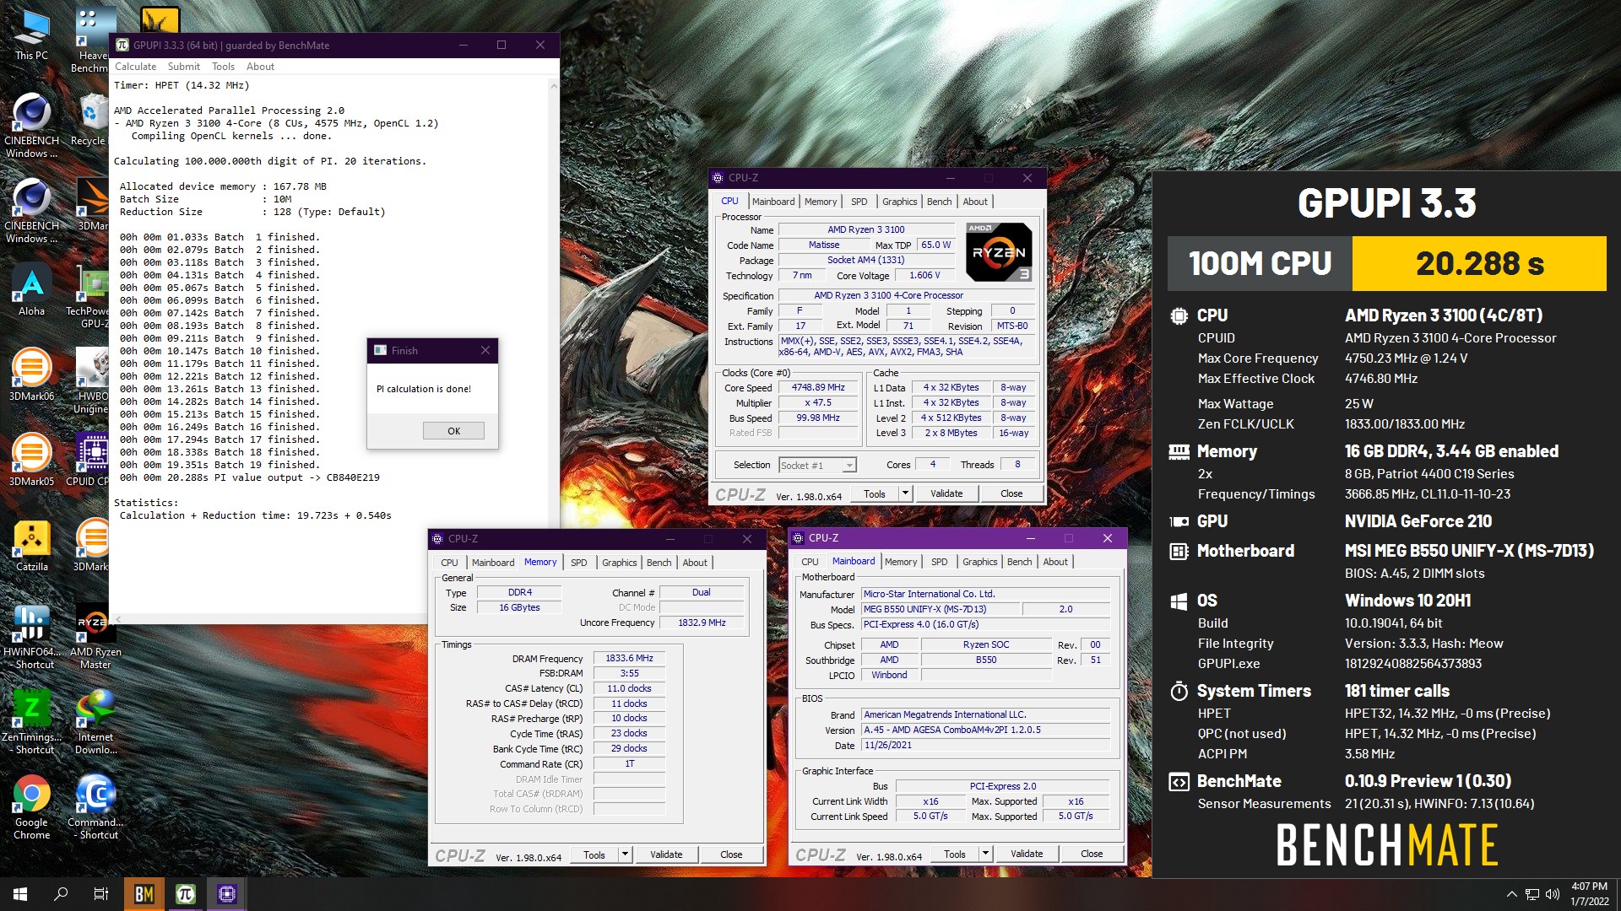
Task: Open HWiNFO64 shortcut icon
Action: [x=34, y=637]
